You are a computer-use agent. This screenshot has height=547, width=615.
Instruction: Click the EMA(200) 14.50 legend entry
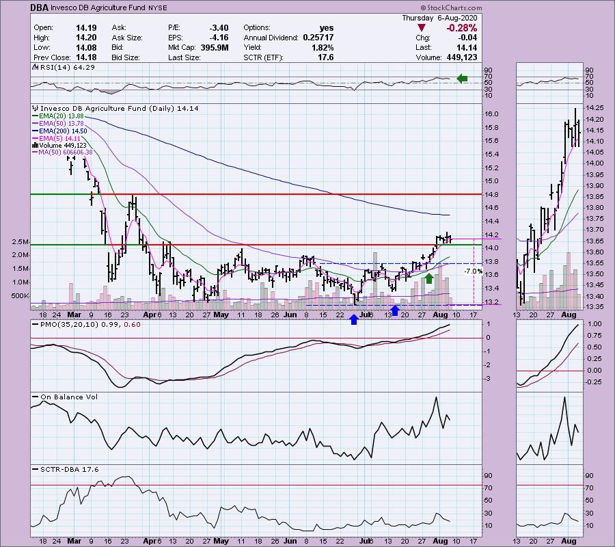pyautogui.click(x=63, y=131)
